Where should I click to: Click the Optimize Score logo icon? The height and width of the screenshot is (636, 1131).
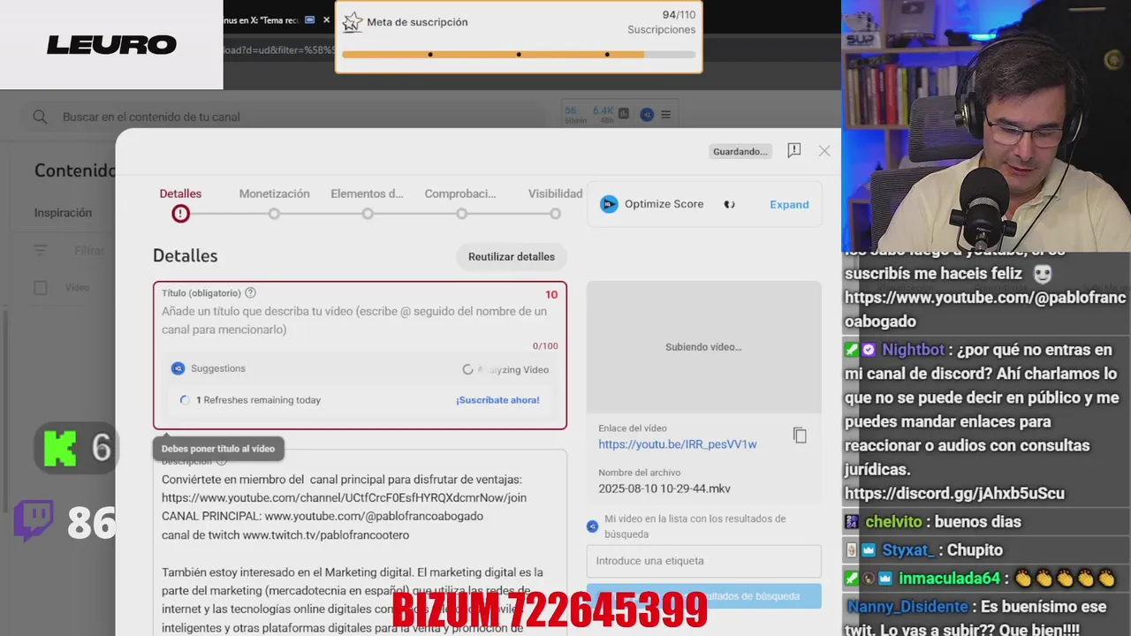click(609, 204)
